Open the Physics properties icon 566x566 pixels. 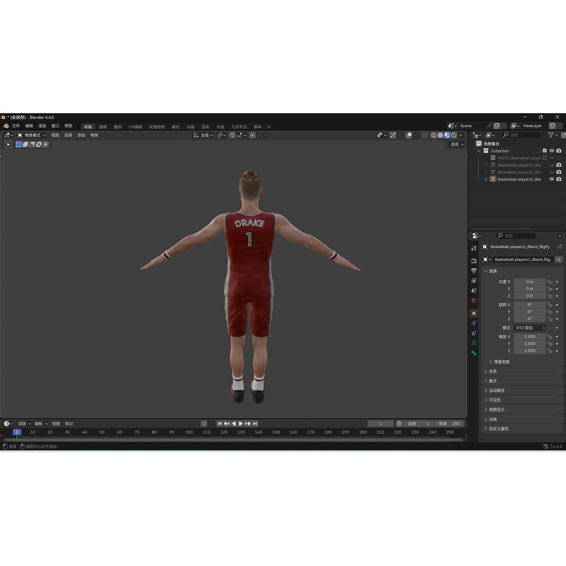(x=474, y=323)
